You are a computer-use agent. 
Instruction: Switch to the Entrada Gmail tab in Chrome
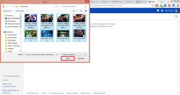pos(117,2)
